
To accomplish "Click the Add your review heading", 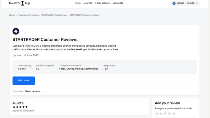I will 167,103.
